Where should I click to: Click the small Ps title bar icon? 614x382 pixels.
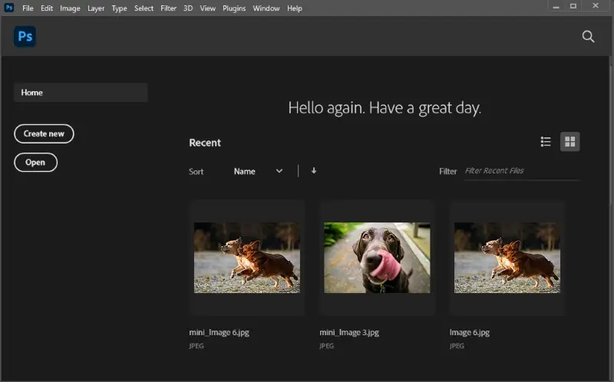(9, 8)
